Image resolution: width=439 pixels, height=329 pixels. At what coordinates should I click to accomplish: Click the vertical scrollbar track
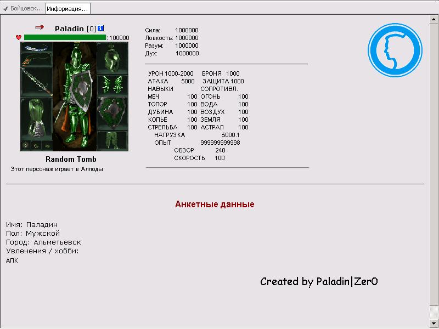(434, 171)
